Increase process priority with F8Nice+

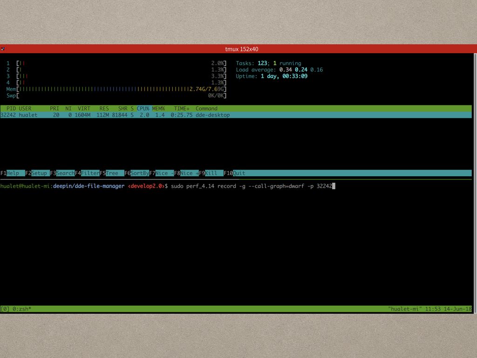point(186,173)
